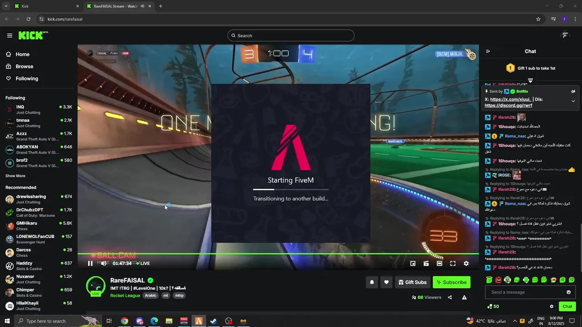582x327 pixels.
Task: Mute the stream volume speaker icon
Action: point(104,263)
